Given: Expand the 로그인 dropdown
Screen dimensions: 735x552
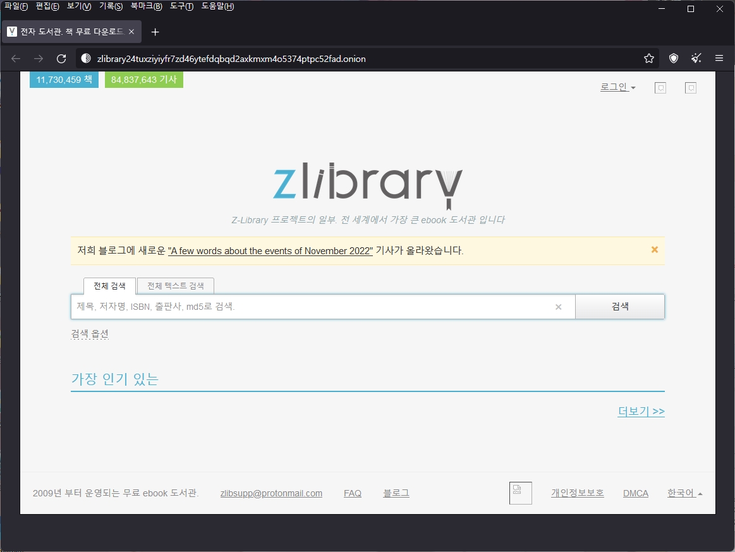Looking at the screenshot, I should 618,87.
